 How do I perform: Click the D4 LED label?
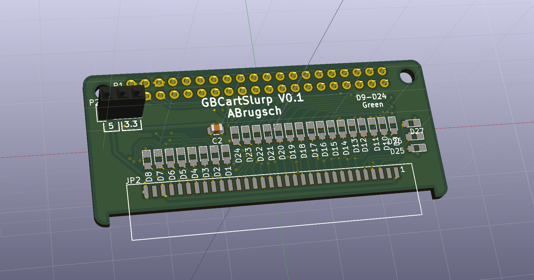(195, 174)
